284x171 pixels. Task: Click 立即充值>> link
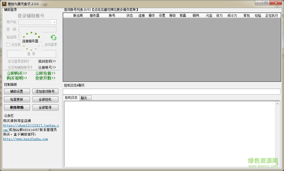click(x=45, y=73)
